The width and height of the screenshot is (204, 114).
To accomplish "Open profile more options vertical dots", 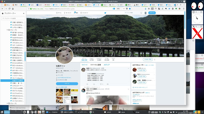I will pos(155,60).
